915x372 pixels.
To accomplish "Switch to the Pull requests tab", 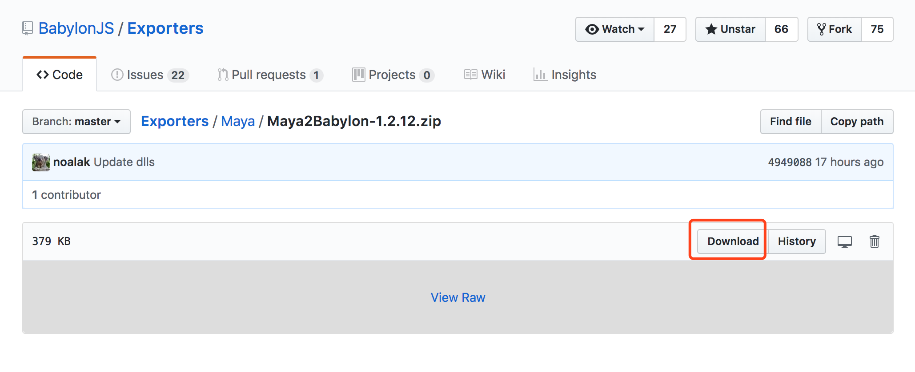I will click(269, 75).
